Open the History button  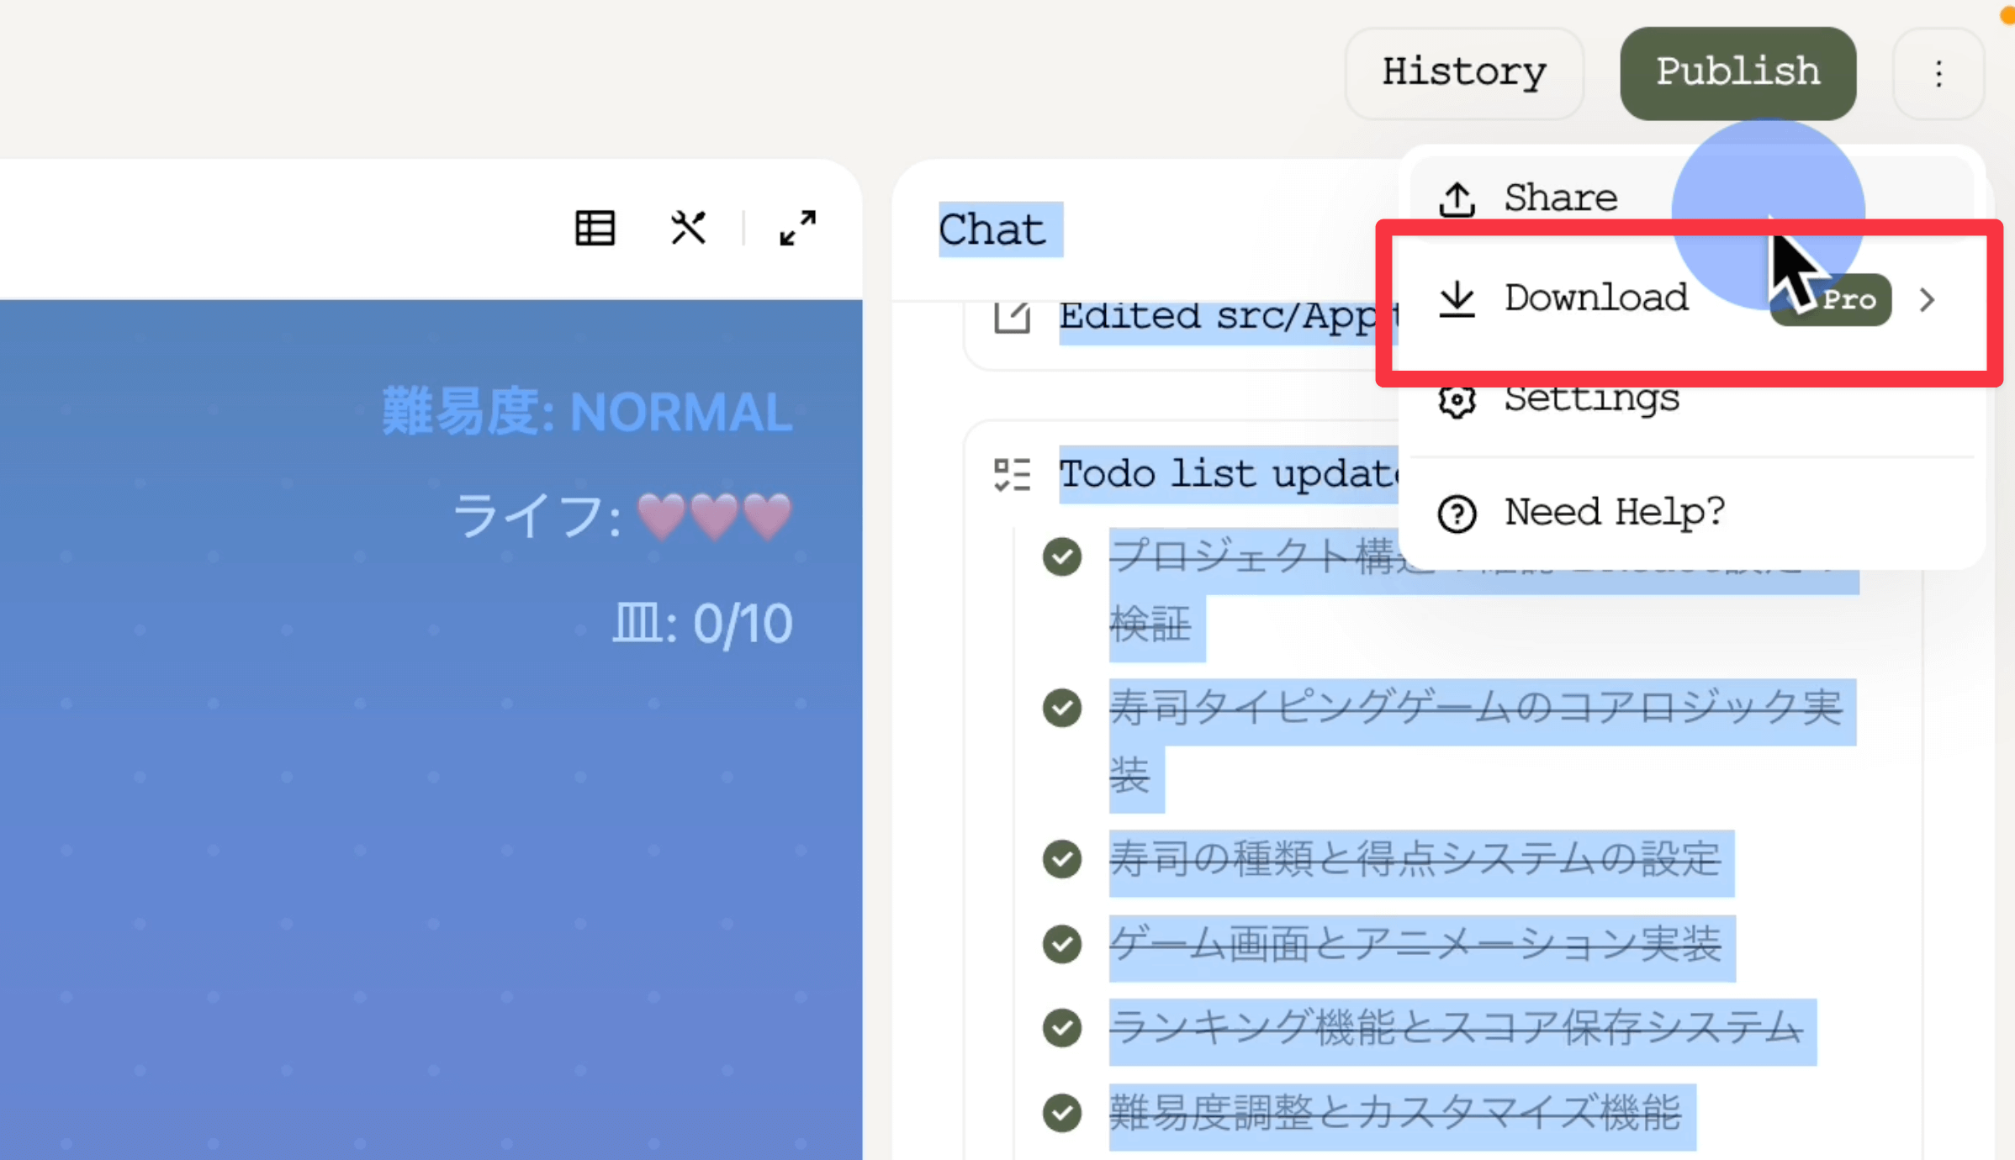pos(1463,73)
